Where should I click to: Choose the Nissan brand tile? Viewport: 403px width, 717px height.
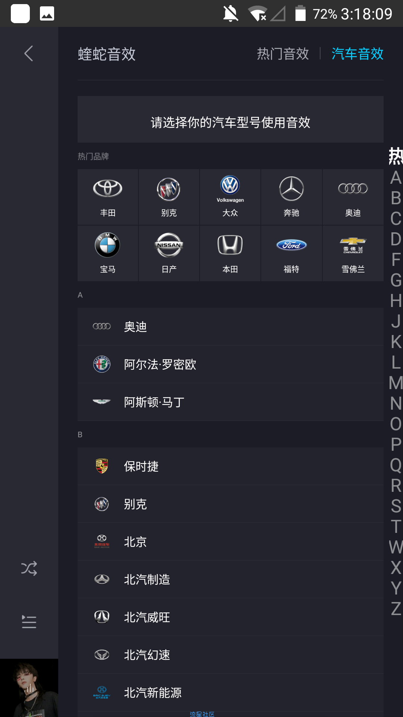point(169,254)
